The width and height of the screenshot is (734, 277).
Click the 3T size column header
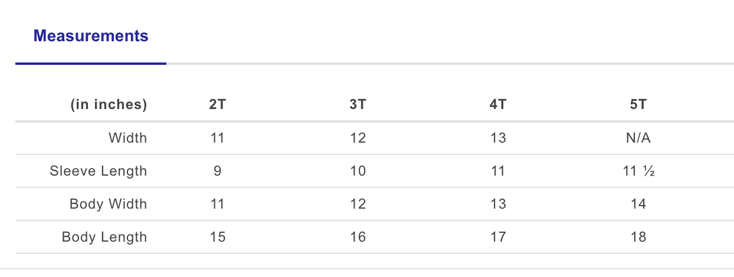click(x=358, y=105)
